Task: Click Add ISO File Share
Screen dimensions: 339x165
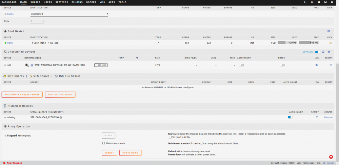Action: 60,95
